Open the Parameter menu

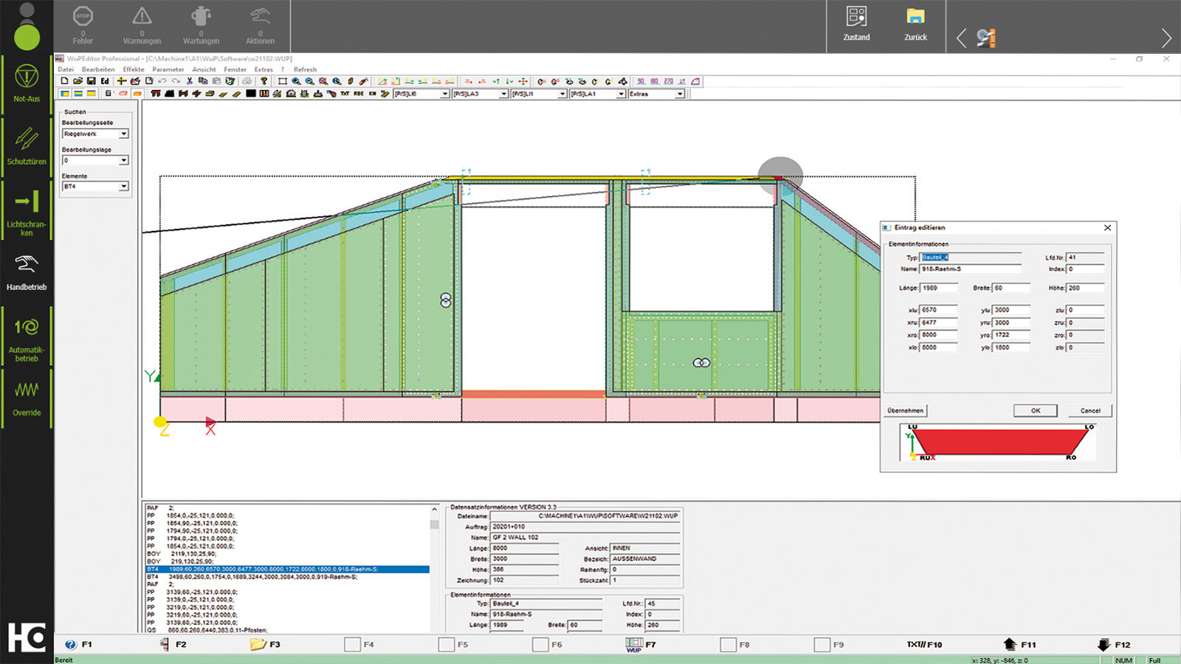(168, 69)
